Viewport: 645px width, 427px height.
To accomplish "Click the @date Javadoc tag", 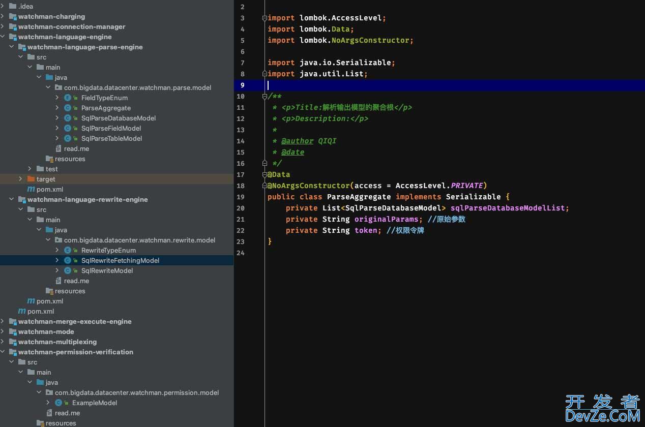I will point(293,152).
